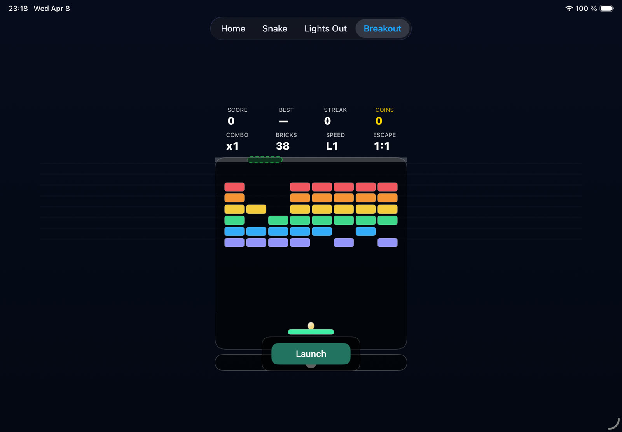Image resolution: width=622 pixels, height=432 pixels.
Task: Select the Breakout tab
Action: (x=382, y=29)
